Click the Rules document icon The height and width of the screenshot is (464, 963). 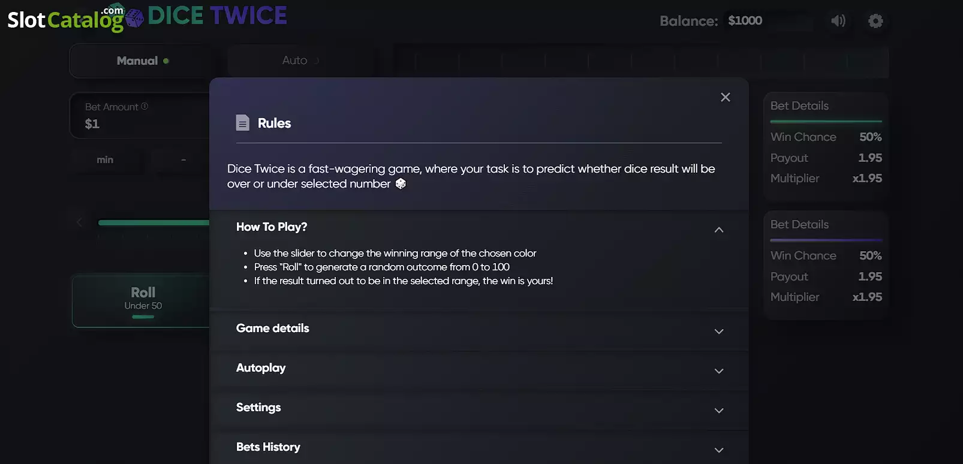point(242,123)
